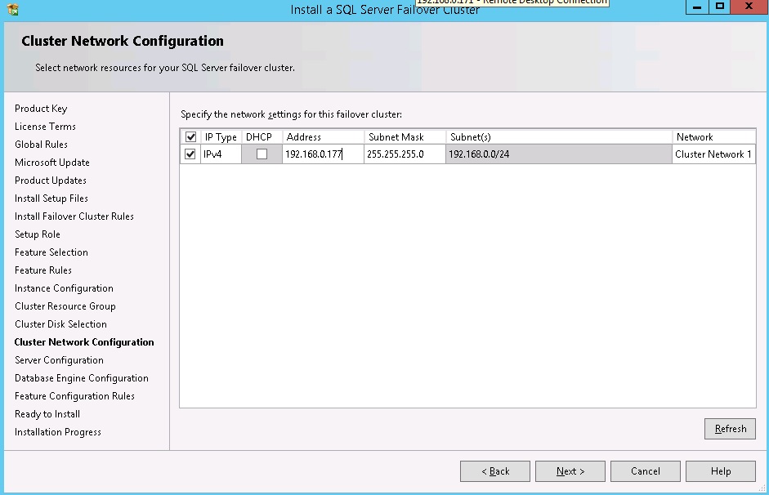Click the SQL Server setup icon in title bar
Viewport: 769px width, 495px height.
[12, 9]
